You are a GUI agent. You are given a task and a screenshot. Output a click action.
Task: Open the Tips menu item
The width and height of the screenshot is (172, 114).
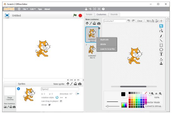click(40, 9)
